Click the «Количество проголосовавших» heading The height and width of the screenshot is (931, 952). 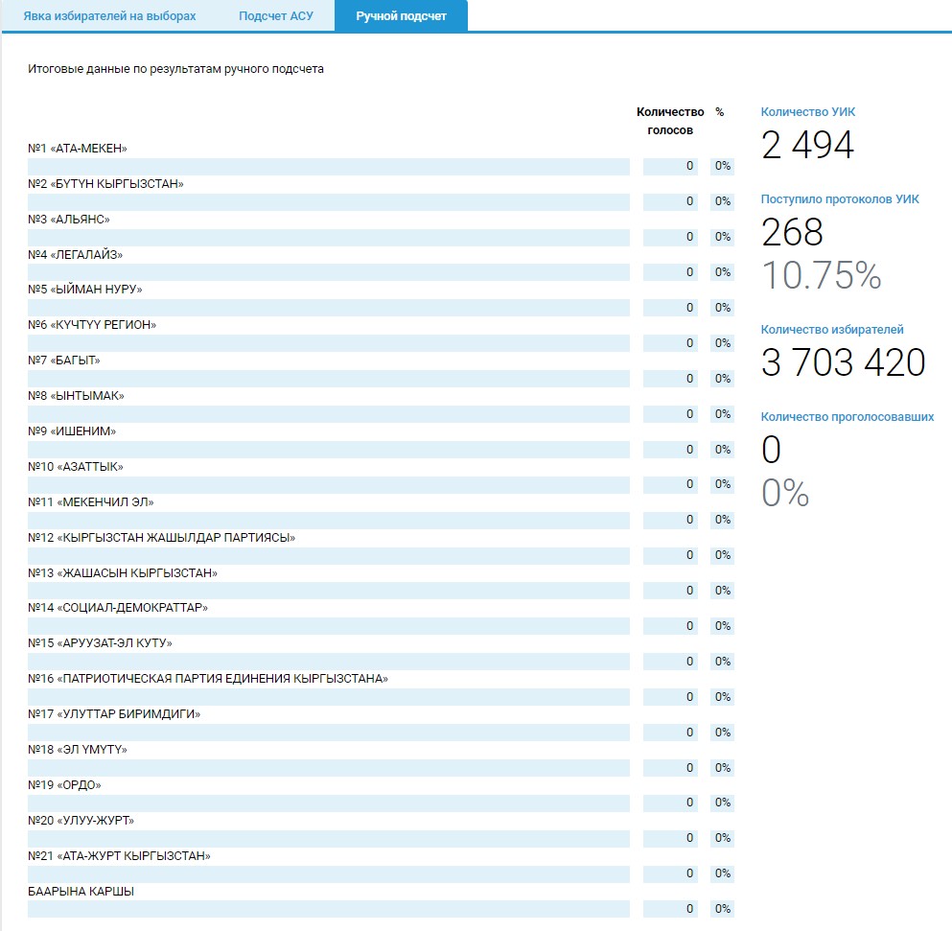coord(848,417)
